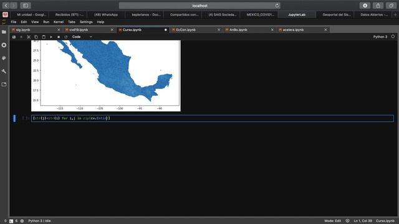Click the kernel status circle indicator
Screen dimensions: 399x224
point(393,37)
